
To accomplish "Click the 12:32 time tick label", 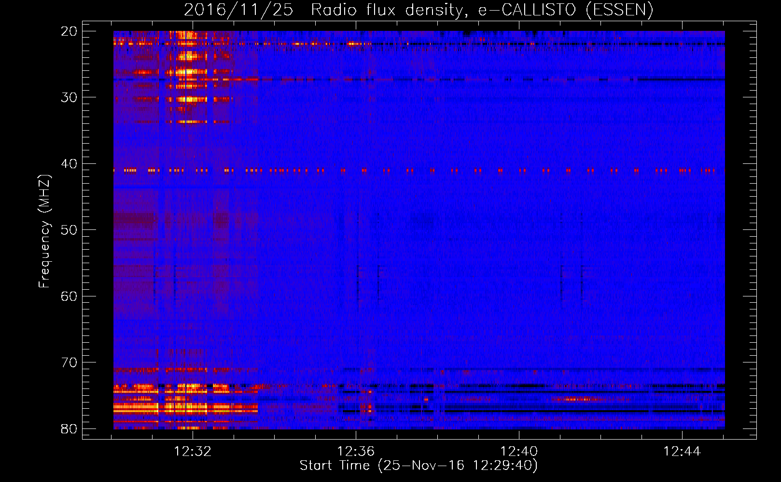I will pos(193,451).
